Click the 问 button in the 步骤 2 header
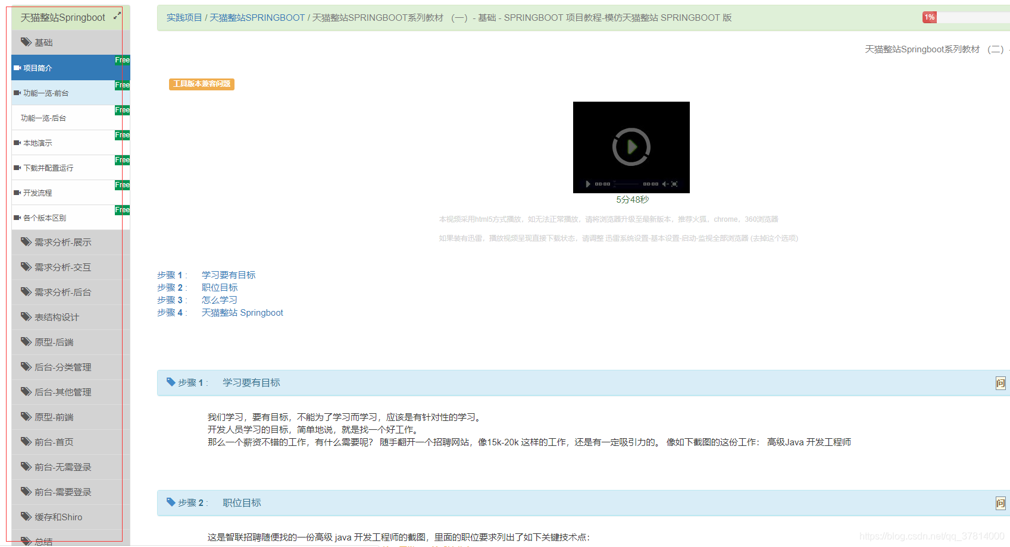This screenshot has width=1010, height=547. point(1000,504)
